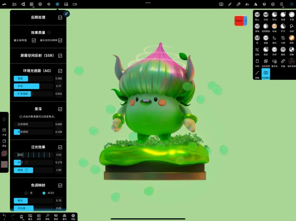Toggle the 屏幕空间反射 (SSR) checkbox
The image size is (296, 221).
click(x=60, y=55)
